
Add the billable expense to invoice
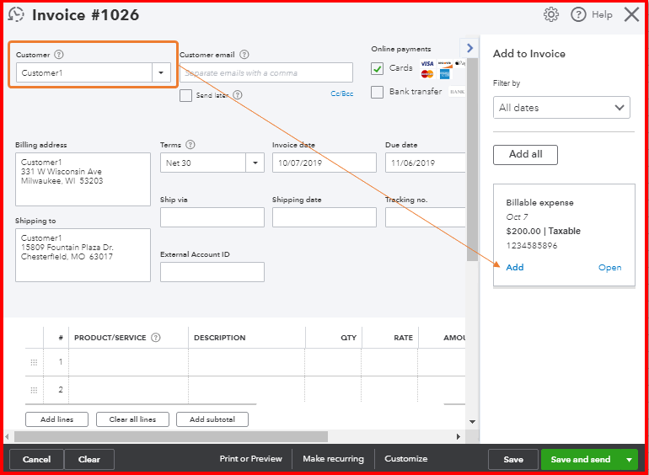[x=514, y=267]
